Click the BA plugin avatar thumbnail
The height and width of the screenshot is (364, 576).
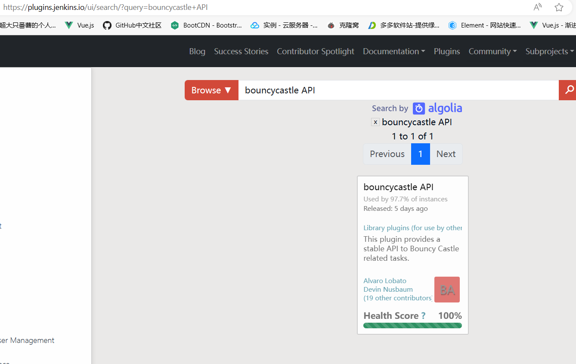click(x=447, y=290)
